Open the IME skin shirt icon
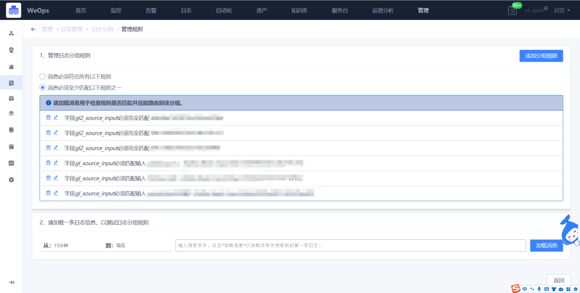This screenshot has width=580, height=293. (x=554, y=289)
